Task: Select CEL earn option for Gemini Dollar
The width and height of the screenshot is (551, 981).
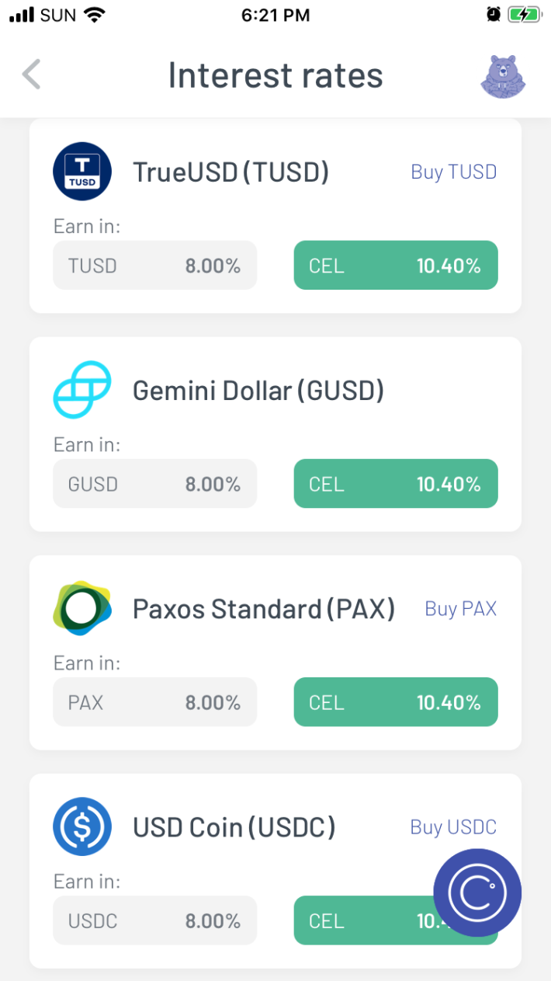Action: (x=395, y=484)
